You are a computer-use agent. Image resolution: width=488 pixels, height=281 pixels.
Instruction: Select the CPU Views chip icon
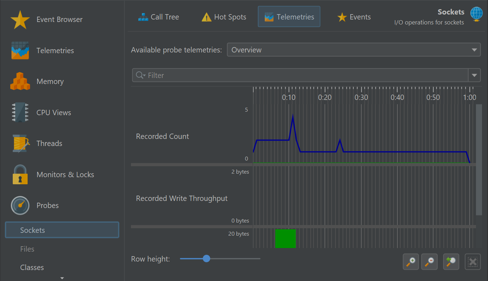[x=20, y=113]
